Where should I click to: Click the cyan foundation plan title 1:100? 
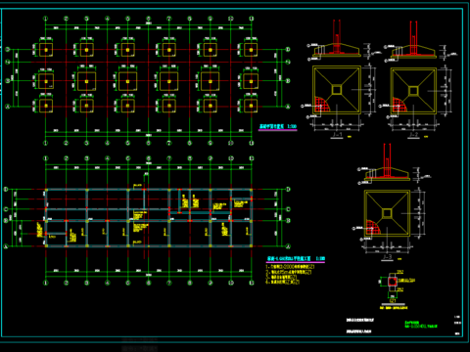278,126
